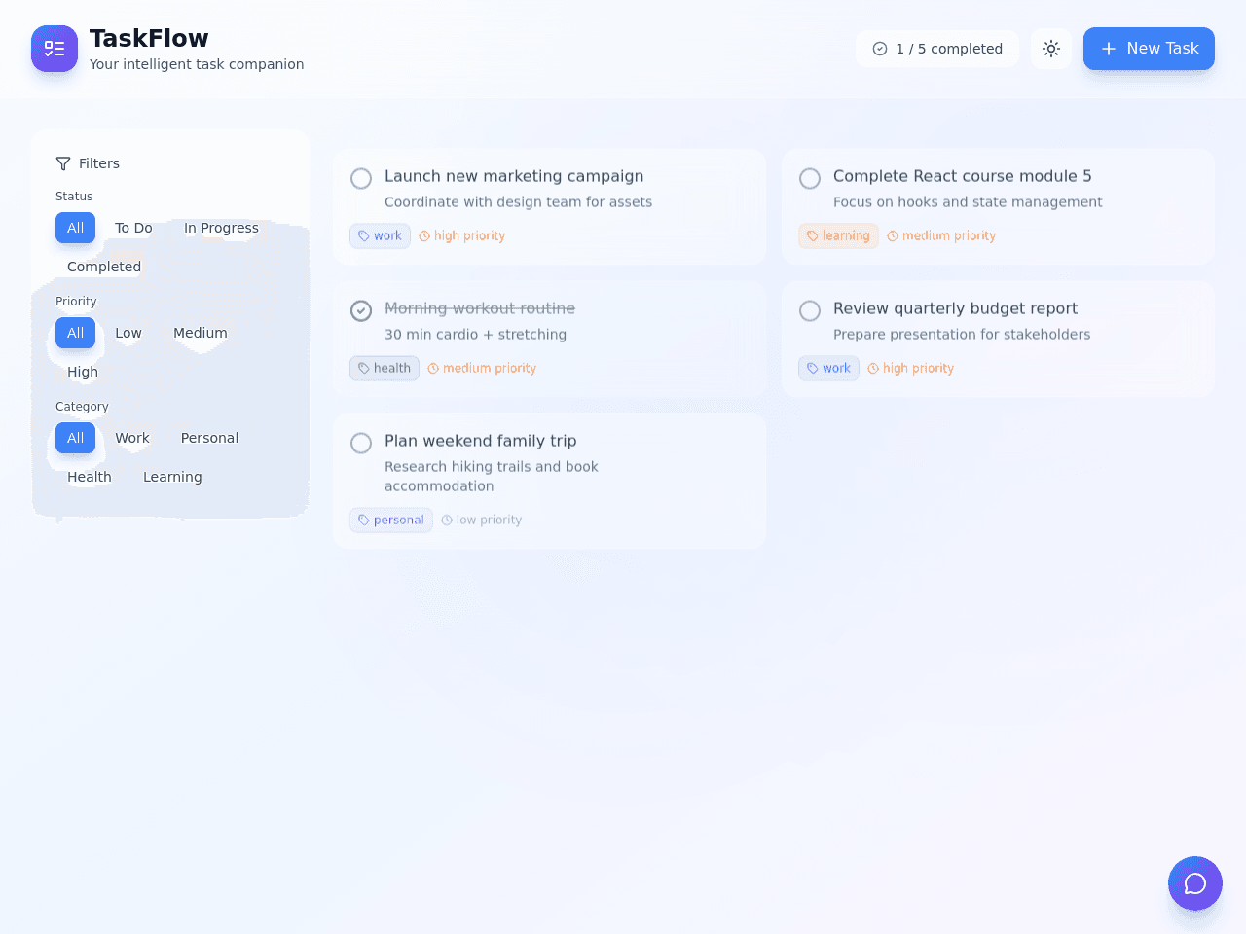Click the funnel icon beside Filters

pyautogui.click(x=63, y=163)
